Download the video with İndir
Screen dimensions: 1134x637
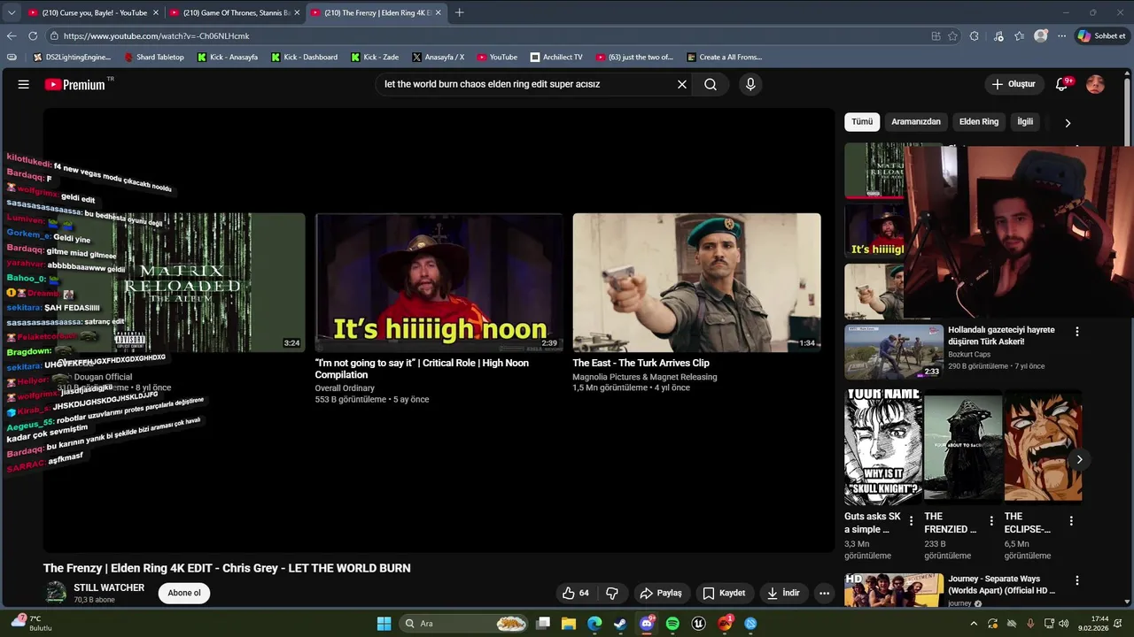pyautogui.click(x=784, y=593)
